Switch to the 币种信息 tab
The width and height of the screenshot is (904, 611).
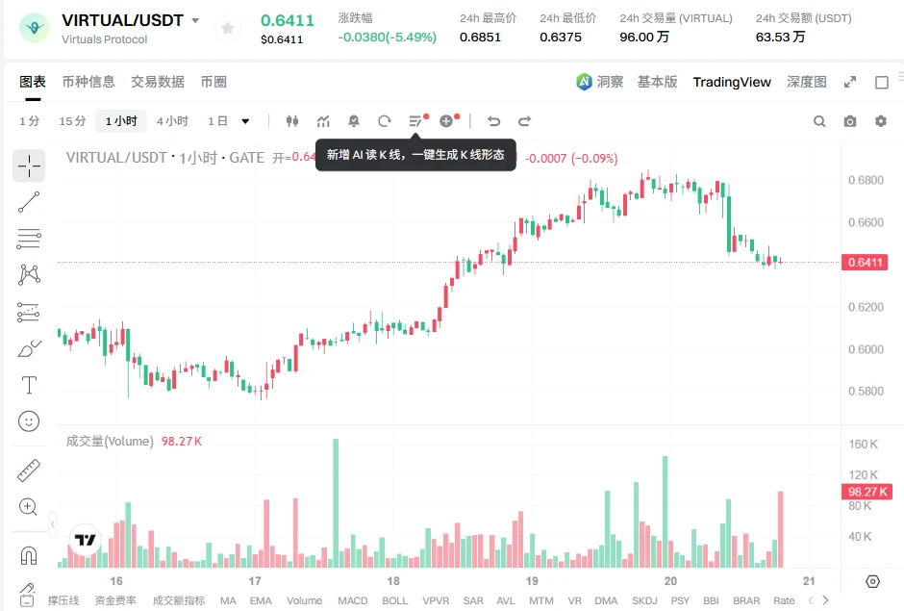[88, 82]
